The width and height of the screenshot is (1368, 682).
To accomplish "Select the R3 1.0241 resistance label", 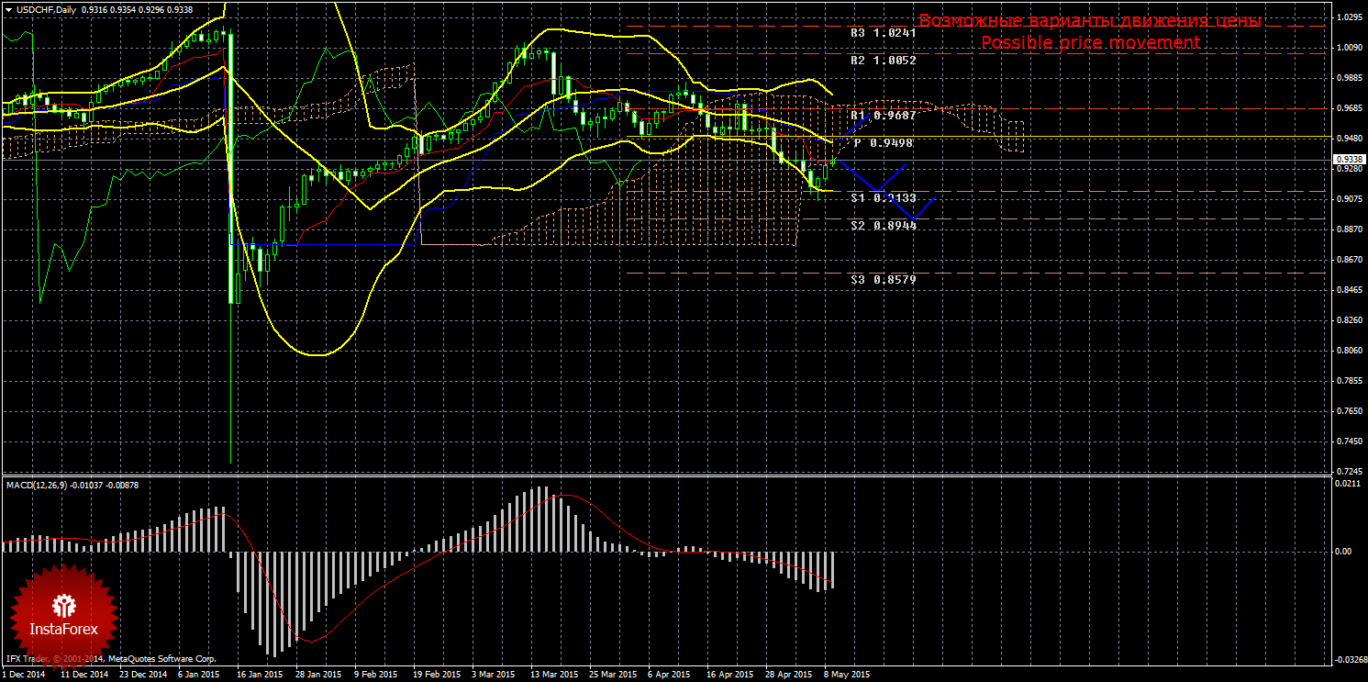I will pyautogui.click(x=883, y=32).
